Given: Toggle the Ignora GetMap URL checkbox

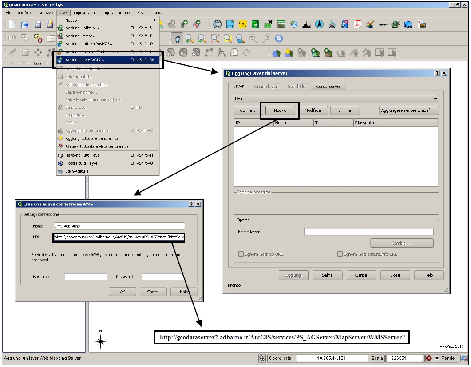Looking at the screenshot, I should [x=241, y=254].
